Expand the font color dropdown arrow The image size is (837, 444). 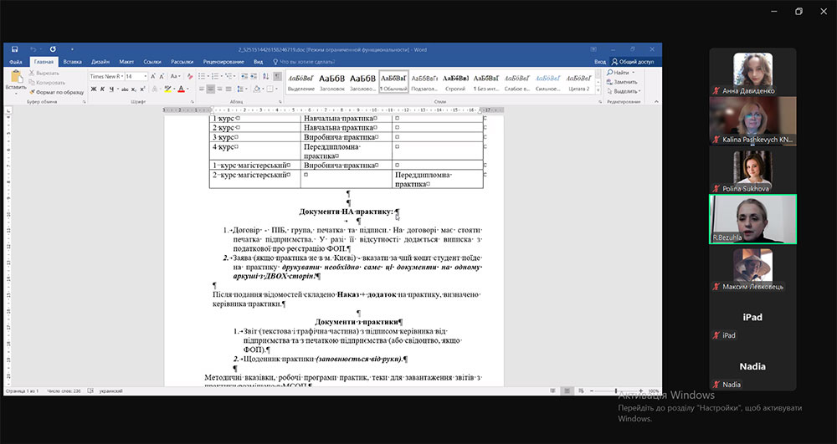[x=187, y=89]
